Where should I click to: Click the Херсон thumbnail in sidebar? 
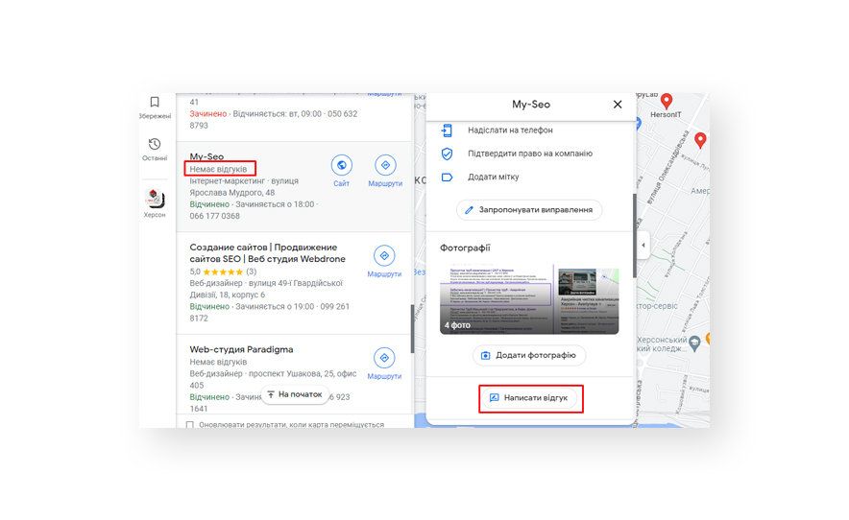[155, 198]
